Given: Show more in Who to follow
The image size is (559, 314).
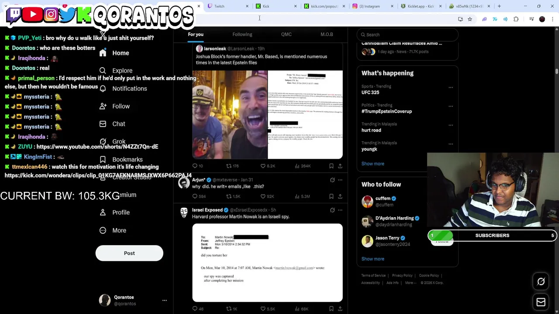Looking at the screenshot, I should point(373,259).
